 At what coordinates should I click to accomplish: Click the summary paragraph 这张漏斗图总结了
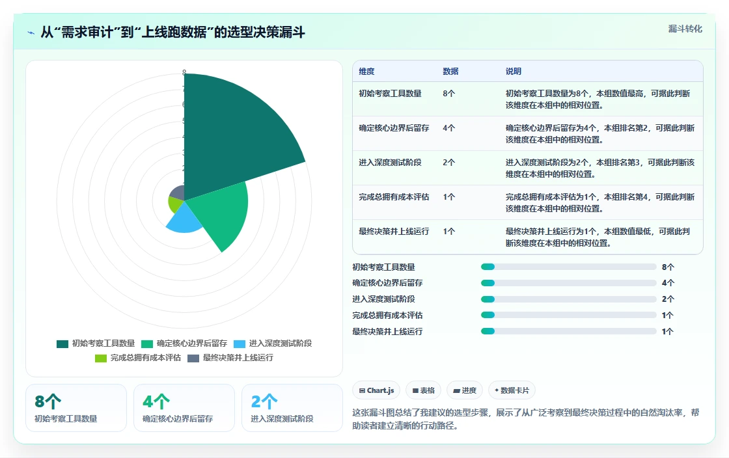pyautogui.click(x=525, y=419)
